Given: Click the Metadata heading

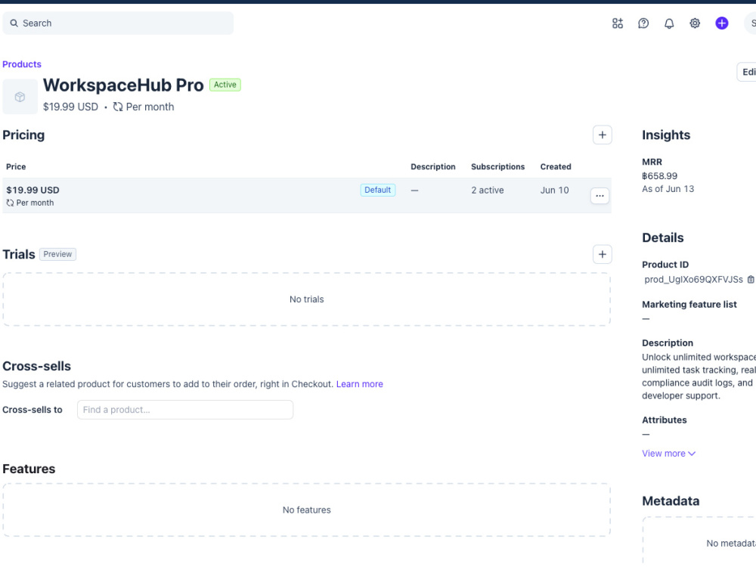Looking at the screenshot, I should [670, 501].
